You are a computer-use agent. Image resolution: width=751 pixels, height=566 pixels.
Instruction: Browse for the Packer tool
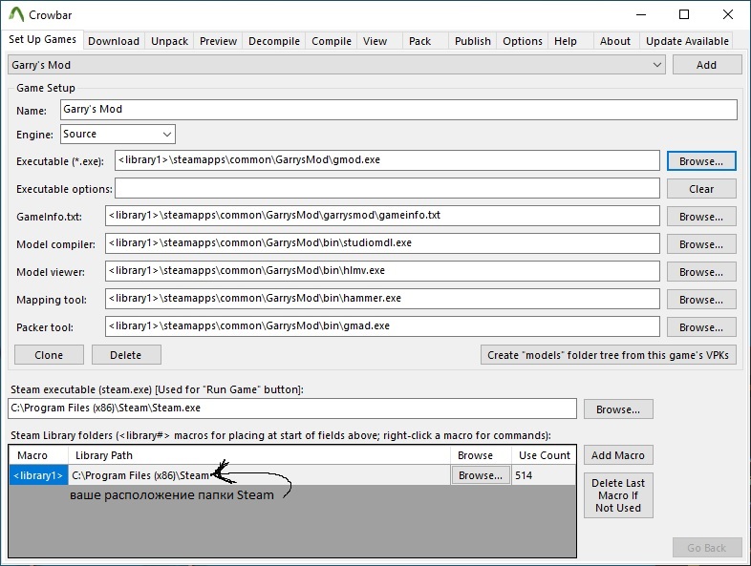701,327
